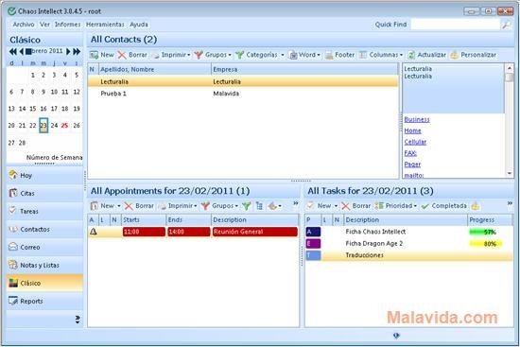
Task: Open the Citas sidebar section
Action: pos(44,193)
